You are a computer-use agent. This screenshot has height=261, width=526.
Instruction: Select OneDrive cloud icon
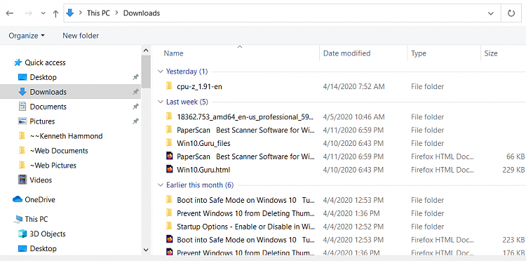[x=18, y=199]
